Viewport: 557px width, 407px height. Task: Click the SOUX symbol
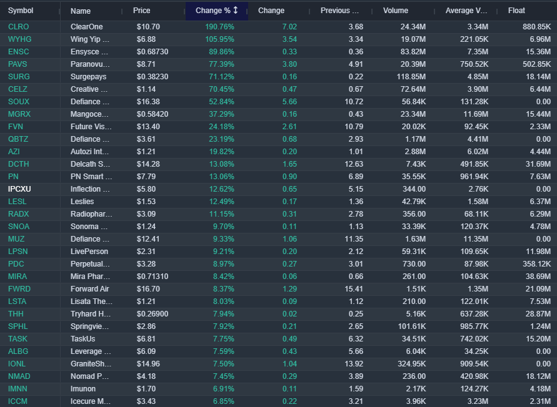pos(19,102)
